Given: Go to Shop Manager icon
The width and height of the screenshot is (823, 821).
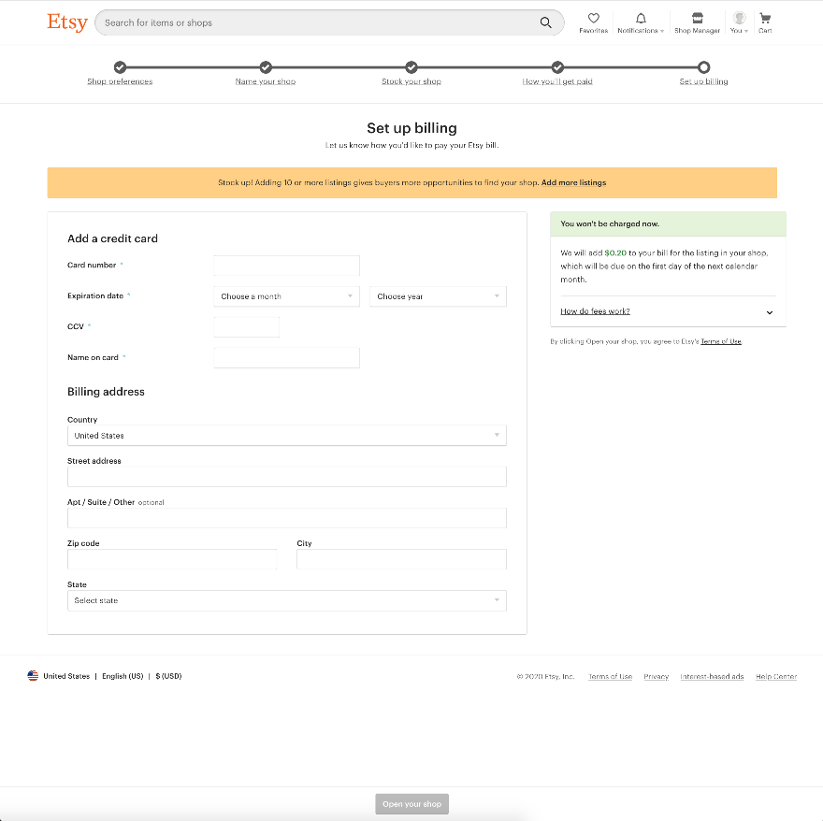Looking at the screenshot, I should point(697,19).
